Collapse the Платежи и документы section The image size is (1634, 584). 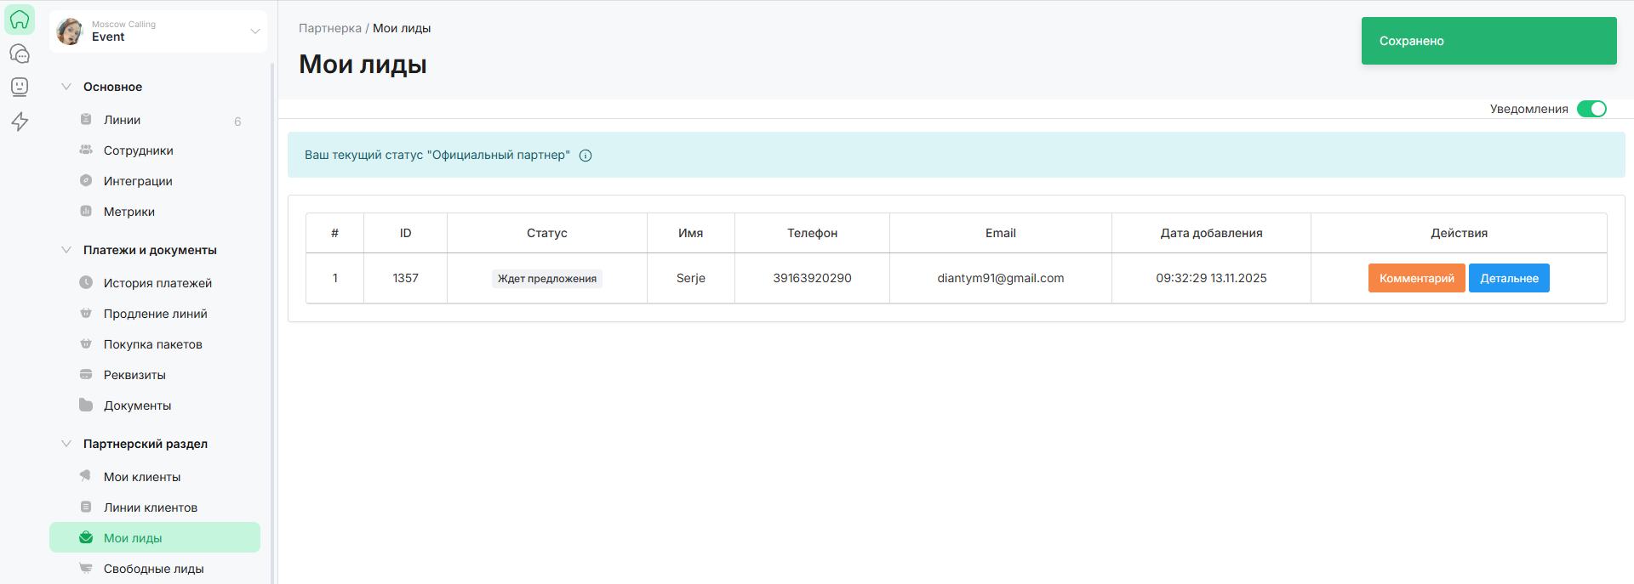pos(66,250)
